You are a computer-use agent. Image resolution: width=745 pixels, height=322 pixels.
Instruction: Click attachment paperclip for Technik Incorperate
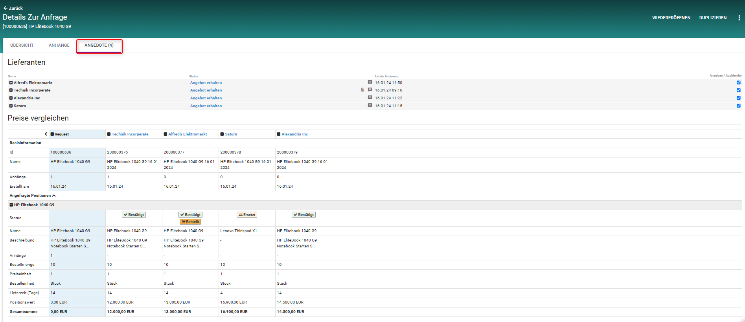pos(362,90)
